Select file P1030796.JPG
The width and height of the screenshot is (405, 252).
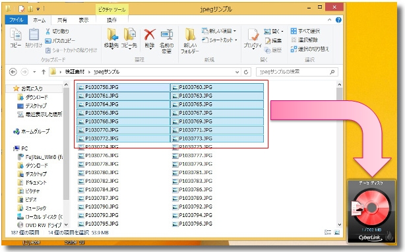click(192, 224)
